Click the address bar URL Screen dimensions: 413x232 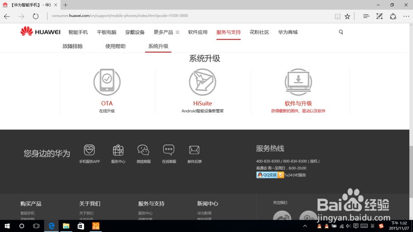[x=120, y=16]
